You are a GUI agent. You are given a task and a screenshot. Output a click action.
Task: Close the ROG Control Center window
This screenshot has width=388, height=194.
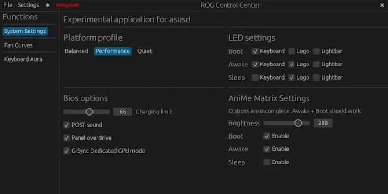(382, 5)
